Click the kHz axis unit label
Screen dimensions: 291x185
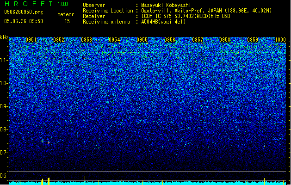coord(4,37)
